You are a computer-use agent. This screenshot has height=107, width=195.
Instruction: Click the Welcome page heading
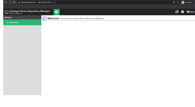[x=53, y=18]
